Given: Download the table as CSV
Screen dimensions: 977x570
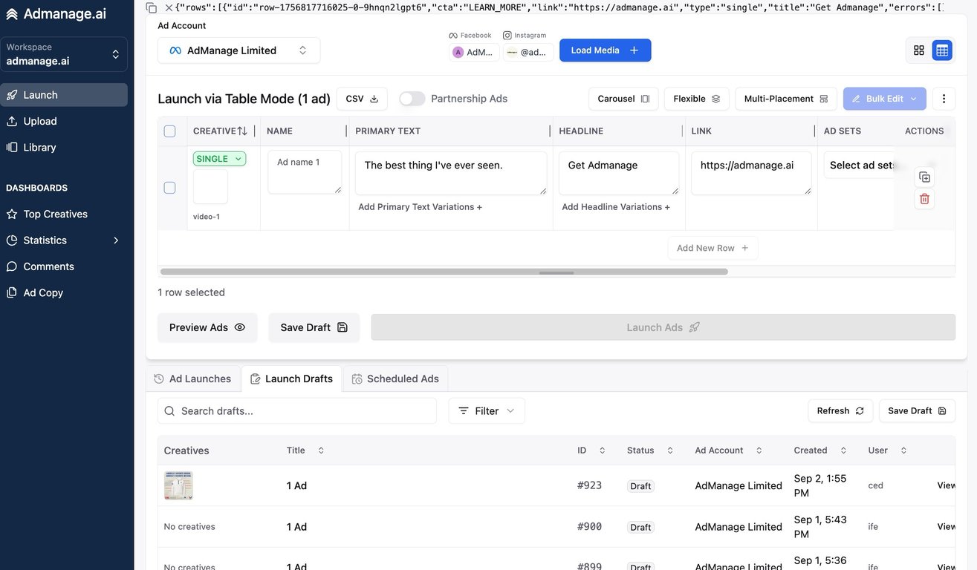Looking at the screenshot, I should coord(362,99).
